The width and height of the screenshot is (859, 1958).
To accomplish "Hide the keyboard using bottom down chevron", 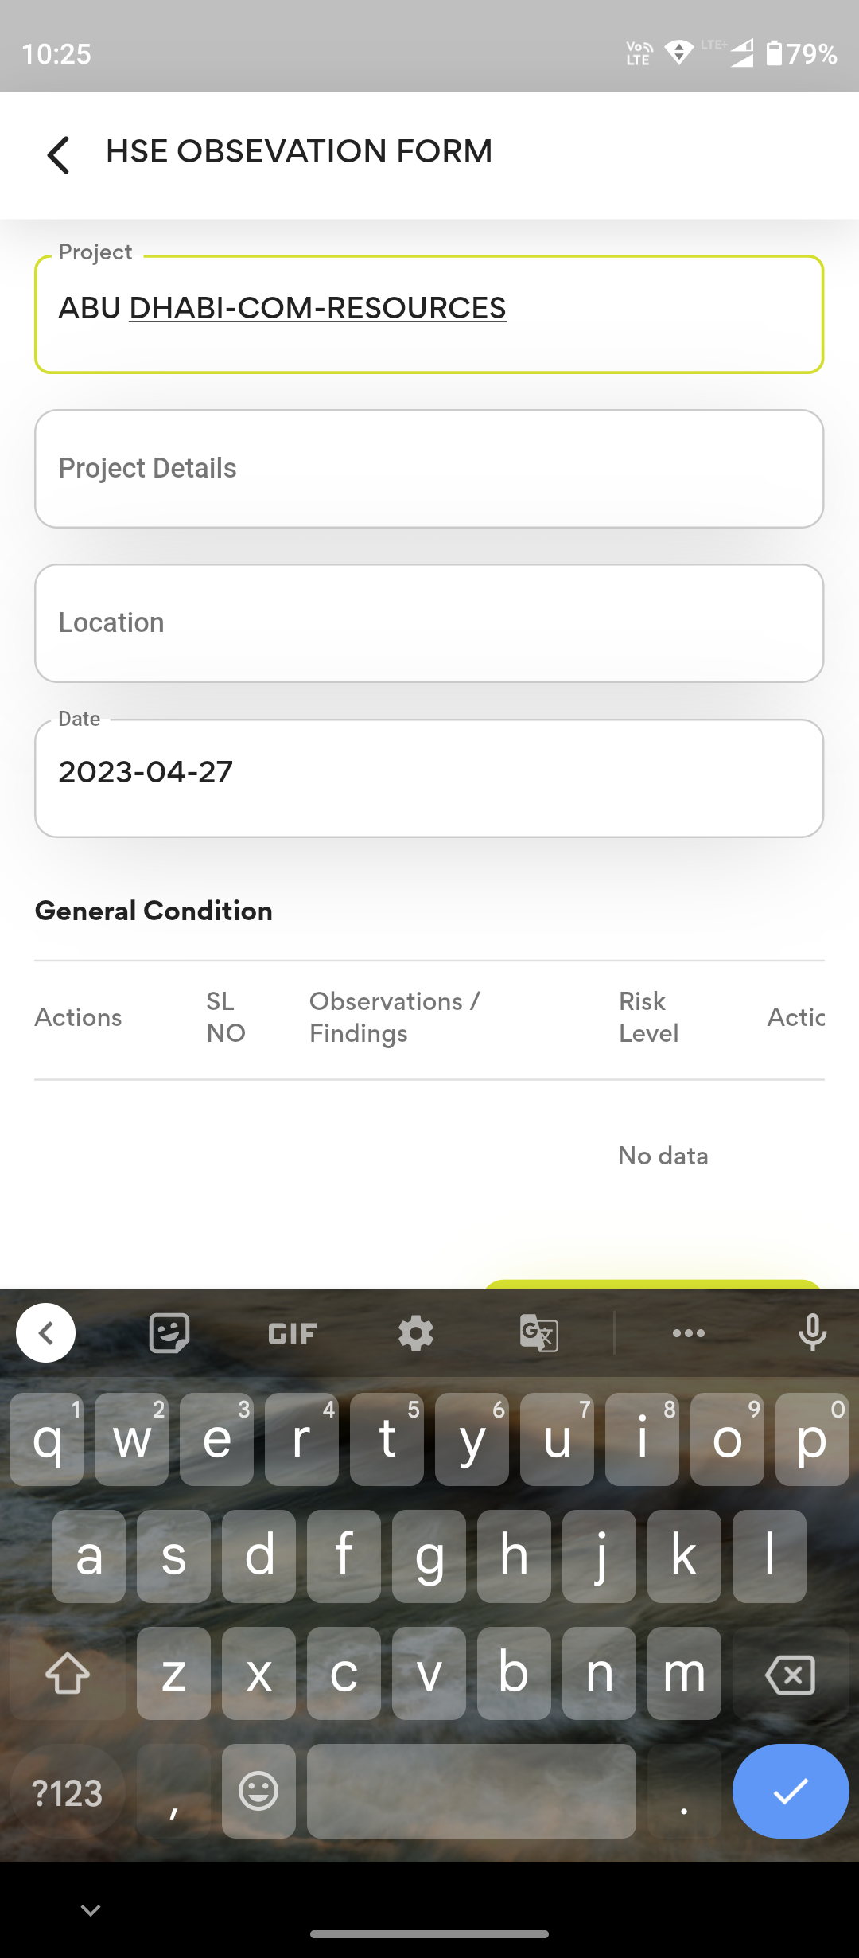I will tap(91, 1910).
